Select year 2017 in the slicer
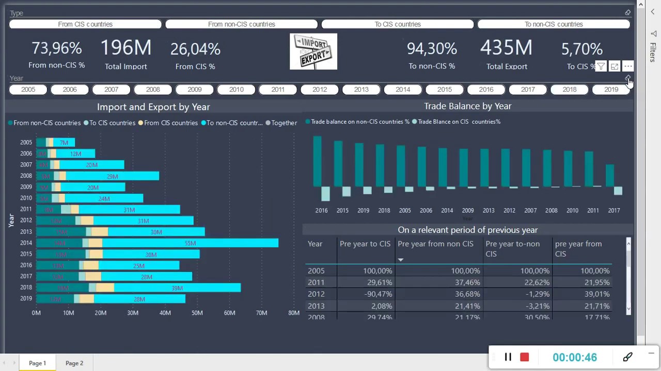661x371 pixels. coord(528,89)
